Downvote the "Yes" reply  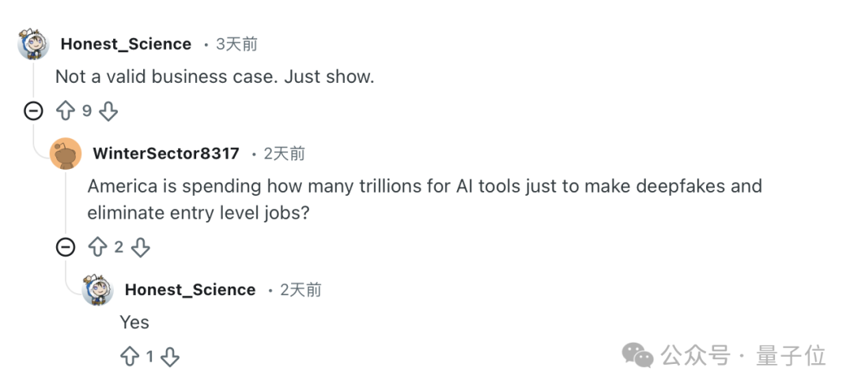(170, 357)
